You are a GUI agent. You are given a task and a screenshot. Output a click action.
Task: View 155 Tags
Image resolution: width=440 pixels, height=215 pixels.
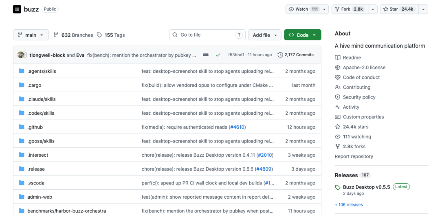point(111,35)
